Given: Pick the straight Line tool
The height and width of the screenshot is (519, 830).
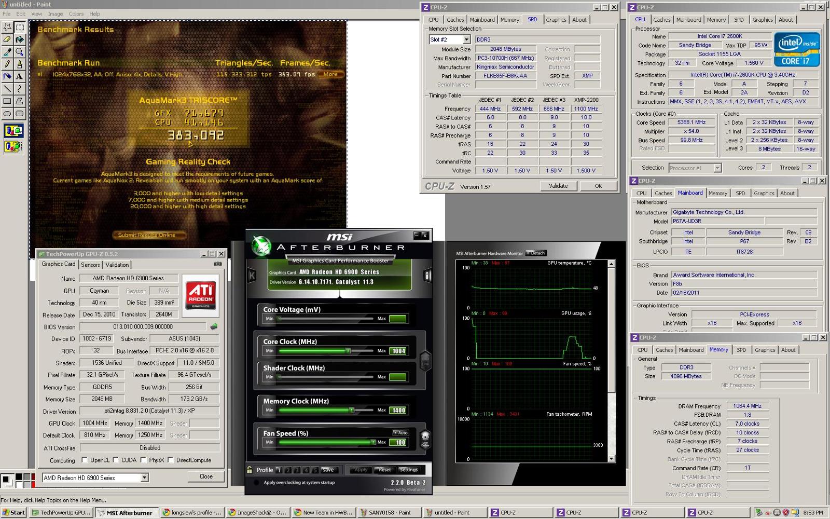Looking at the screenshot, I should coord(7,89).
